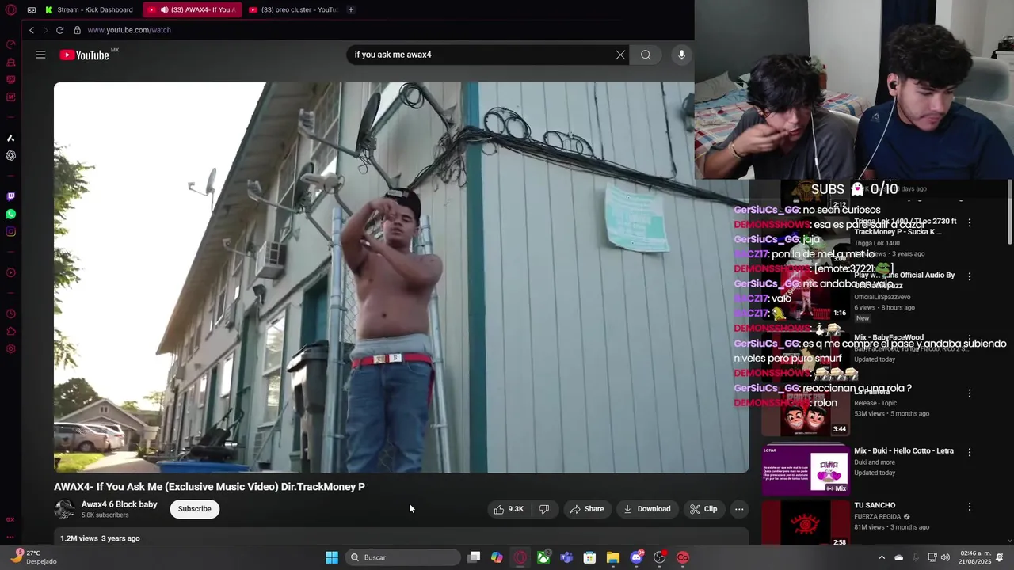Click the main video player
Viewport: 1014px width, 570px height.
pos(401,277)
